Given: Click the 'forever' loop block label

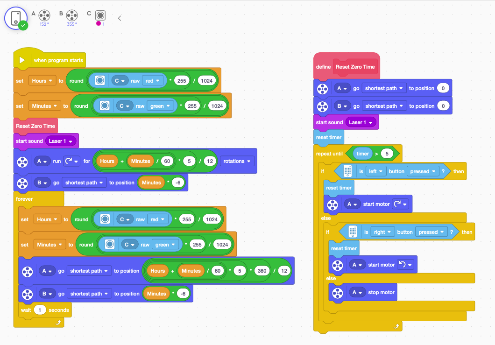Looking at the screenshot, I should 24,198.
